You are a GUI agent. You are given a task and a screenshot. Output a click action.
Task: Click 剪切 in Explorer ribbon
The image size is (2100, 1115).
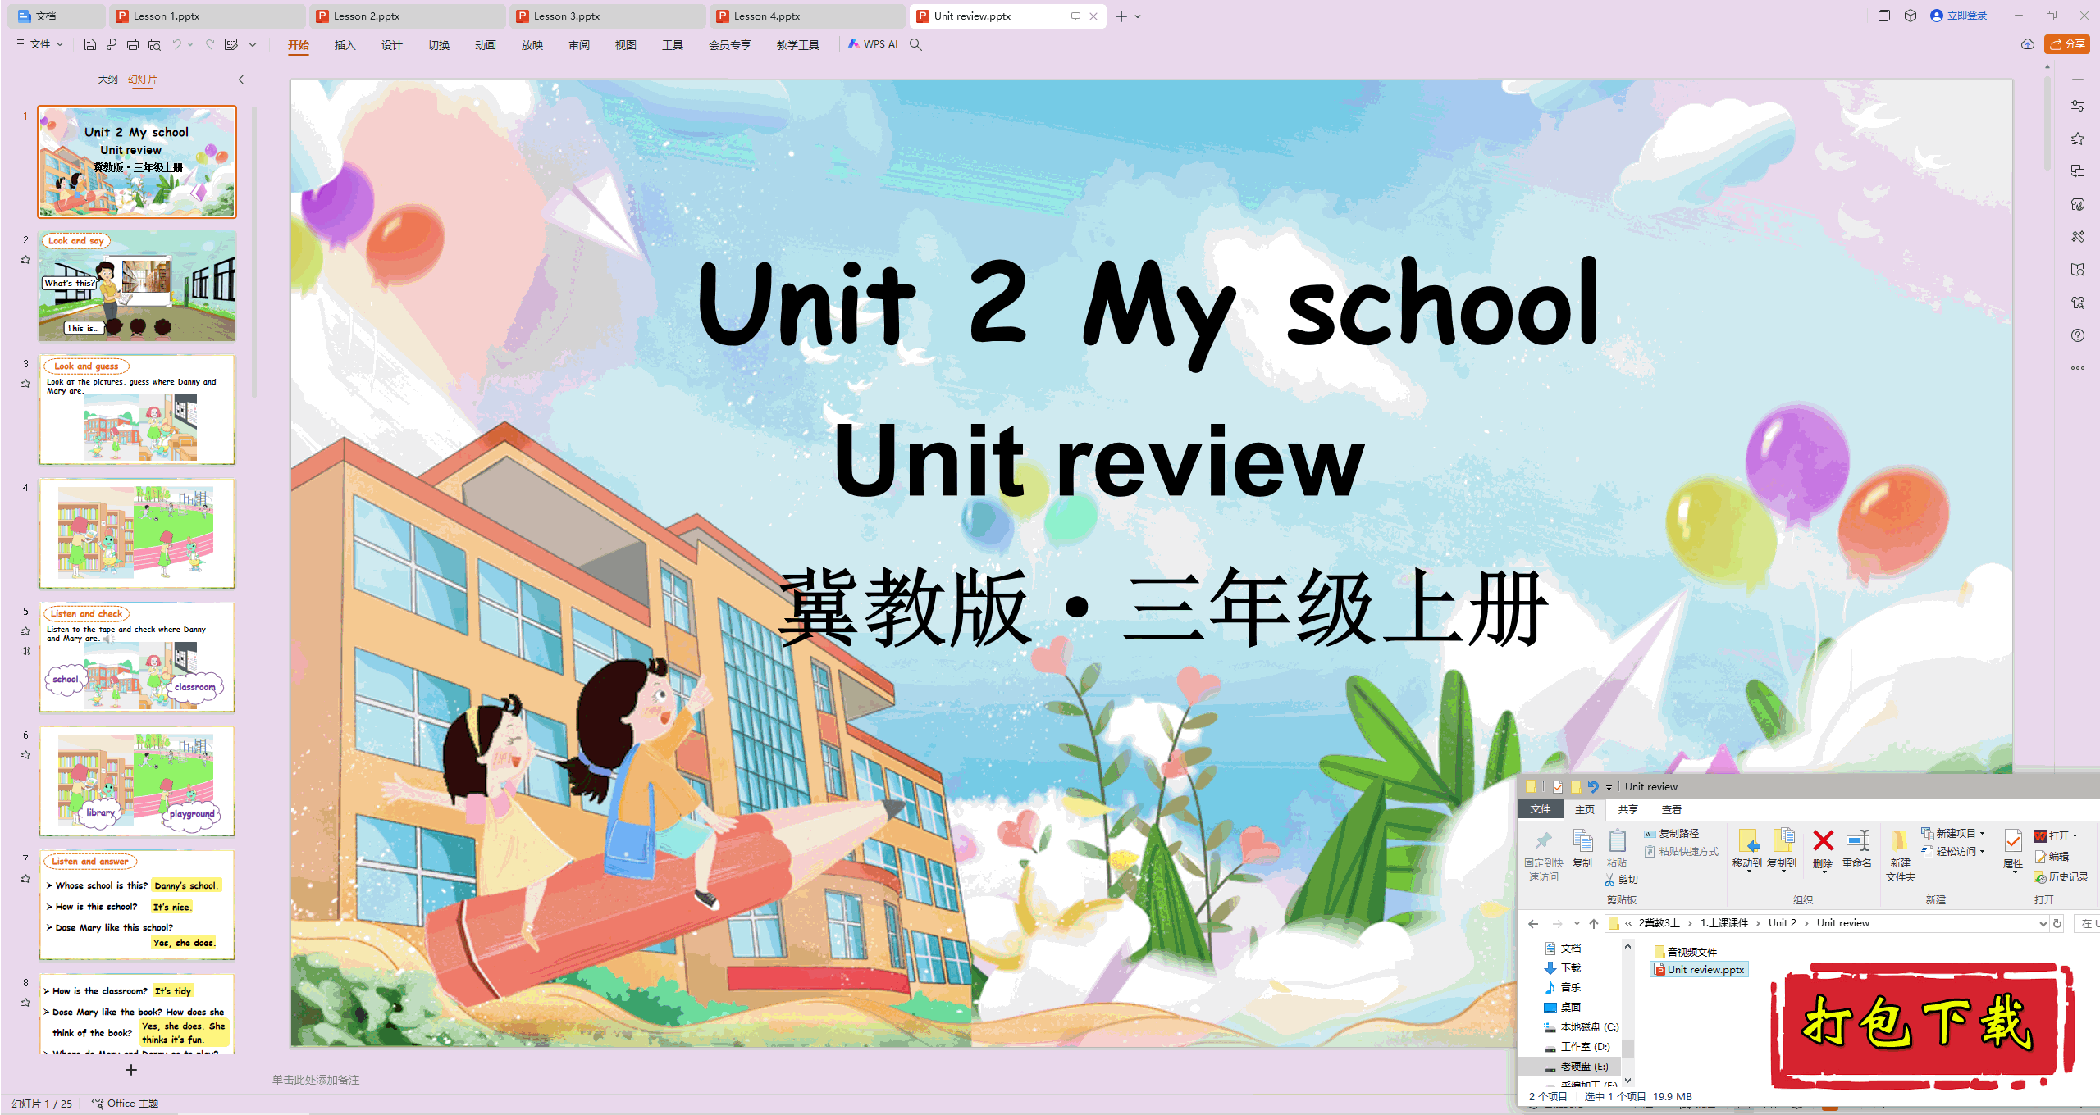(x=1621, y=879)
